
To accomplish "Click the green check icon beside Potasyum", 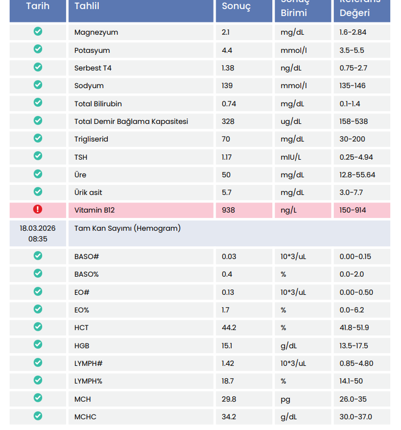I will click(x=38, y=50).
